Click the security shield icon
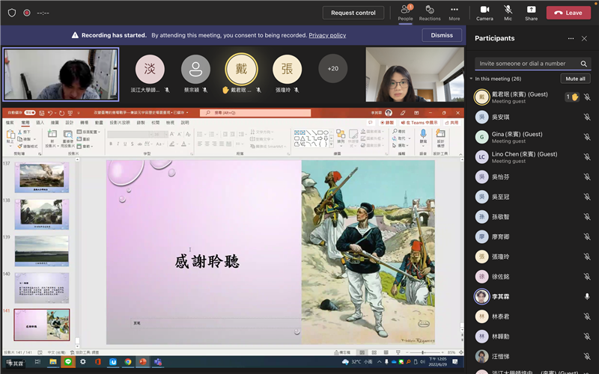This screenshot has width=599, height=374. (11, 13)
